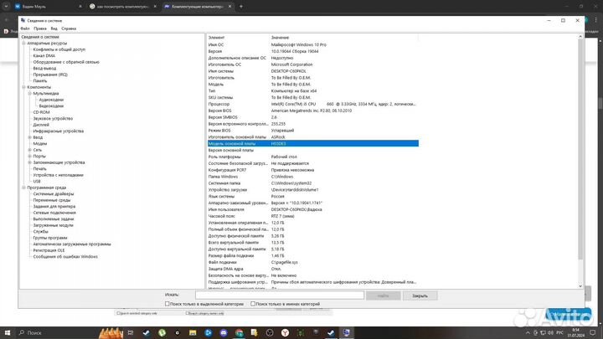
Task: Select the Процессор row in details
Action: [x=313, y=104]
